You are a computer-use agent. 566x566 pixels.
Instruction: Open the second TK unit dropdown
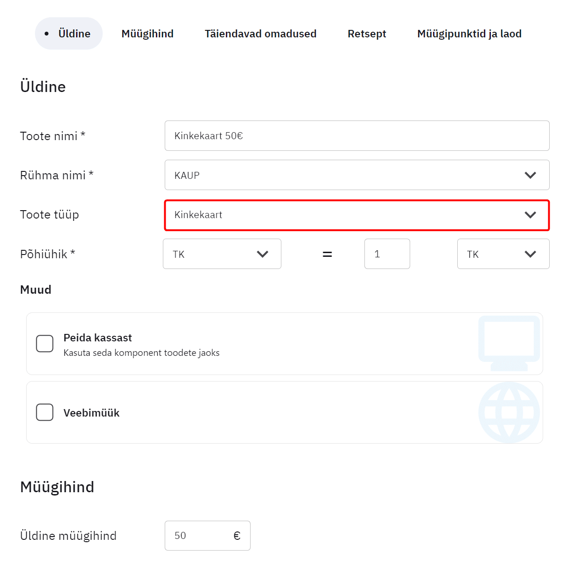[503, 254]
